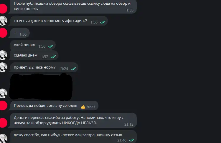
Task: Click the 'вижу спасибо, как нибудь позже' message
Action: (72, 137)
